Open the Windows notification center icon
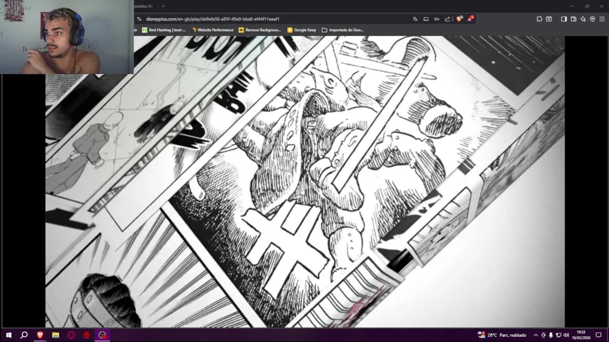 [599, 335]
